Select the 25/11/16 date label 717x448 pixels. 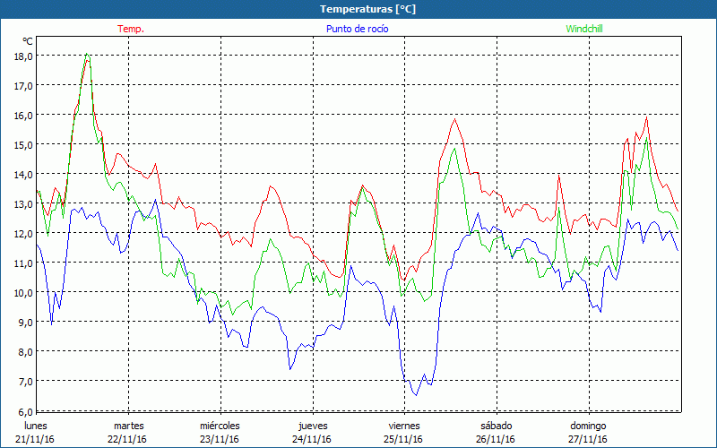pos(404,439)
